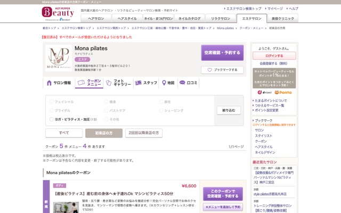Open sidebar クーポン bookmark link

click(261, 141)
